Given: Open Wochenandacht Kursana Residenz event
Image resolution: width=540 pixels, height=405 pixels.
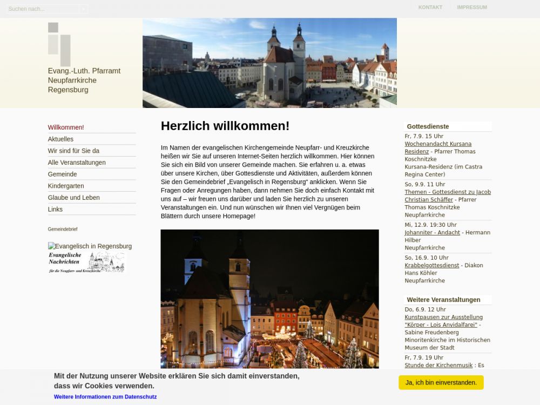Looking at the screenshot, I should [x=438, y=144].
